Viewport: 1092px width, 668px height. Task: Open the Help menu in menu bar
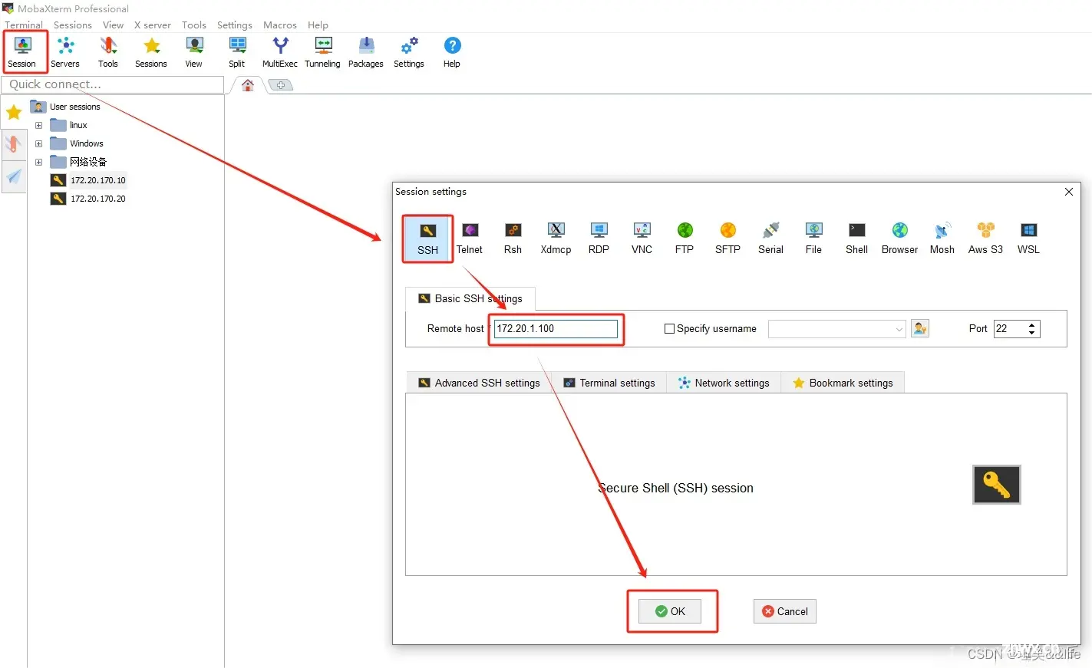(x=318, y=25)
